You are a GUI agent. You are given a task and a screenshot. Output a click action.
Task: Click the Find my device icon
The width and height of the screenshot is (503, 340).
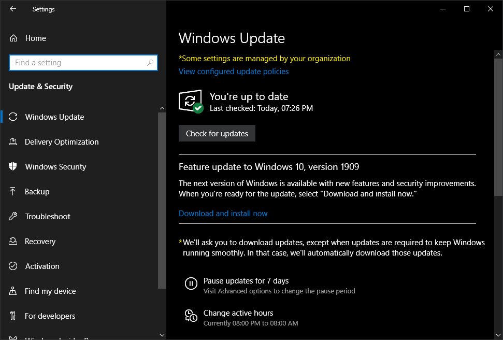[14, 291]
